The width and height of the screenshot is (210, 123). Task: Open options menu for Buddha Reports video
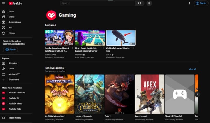73,48
